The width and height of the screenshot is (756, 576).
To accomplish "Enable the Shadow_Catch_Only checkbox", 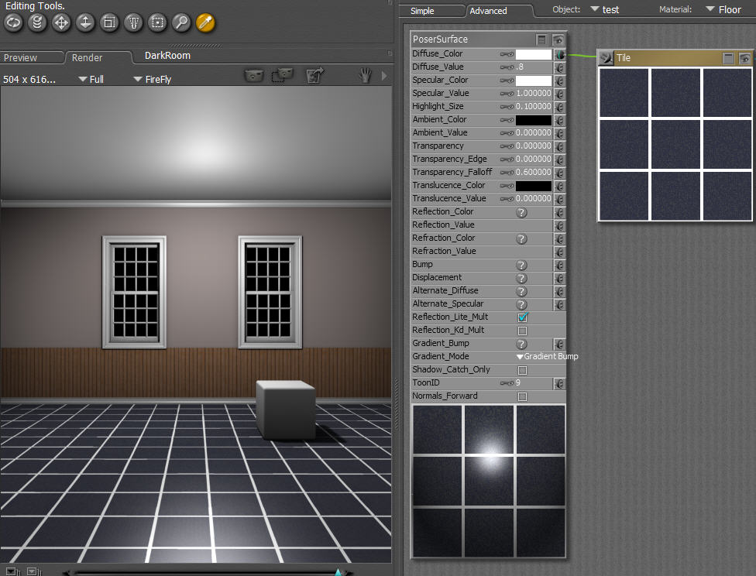I will pos(522,370).
